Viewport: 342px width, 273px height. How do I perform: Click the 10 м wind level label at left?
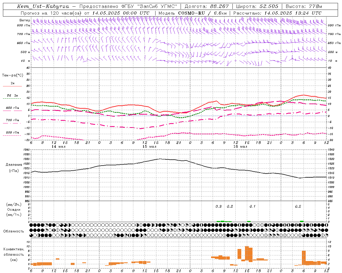26,61
